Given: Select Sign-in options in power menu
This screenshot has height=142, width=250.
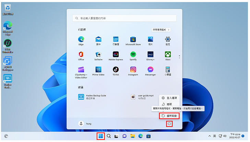Looking at the screenshot, I should pos(169,98).
